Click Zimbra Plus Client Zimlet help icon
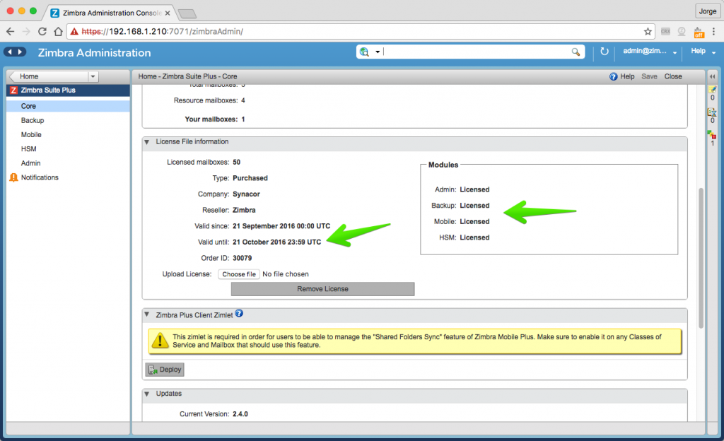 tap(239, 313)
